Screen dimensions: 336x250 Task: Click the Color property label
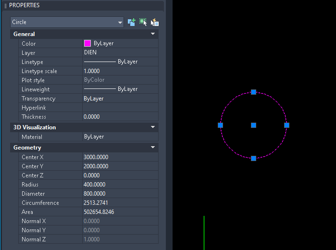click(x=29, y=44)
